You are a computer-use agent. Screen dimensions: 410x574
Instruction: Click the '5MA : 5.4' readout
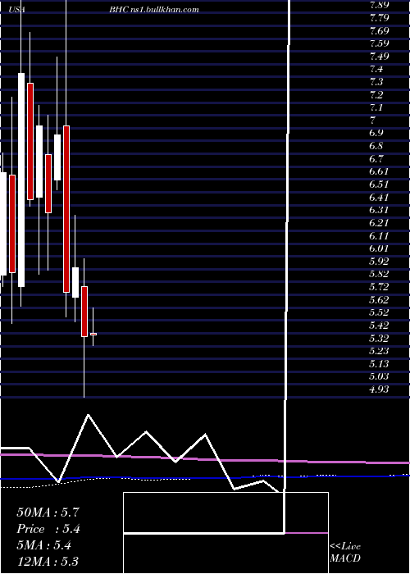point(44,545)
